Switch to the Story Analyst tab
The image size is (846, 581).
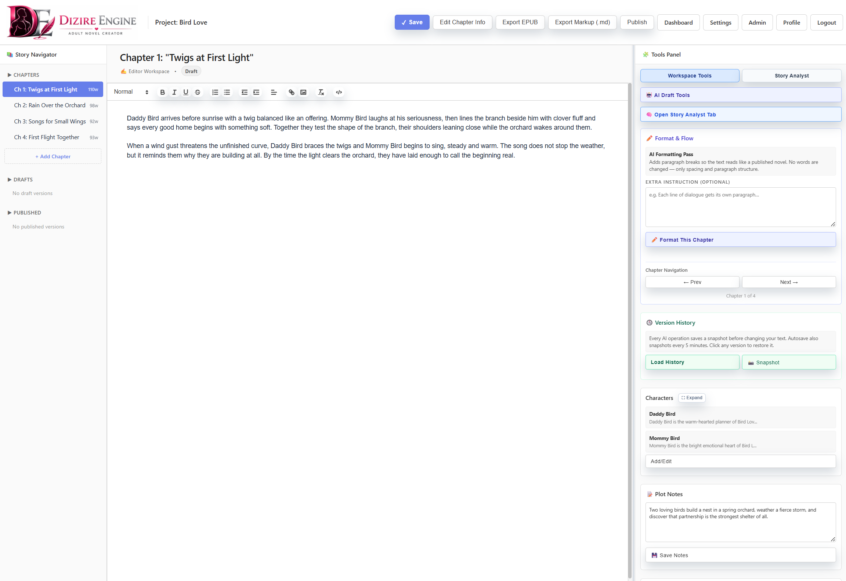792,76
